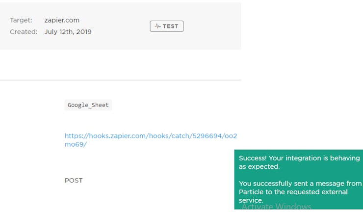363x212 pixels.
Task: Select the Google_Sheet event name tag
Action: tap(88, 105)
